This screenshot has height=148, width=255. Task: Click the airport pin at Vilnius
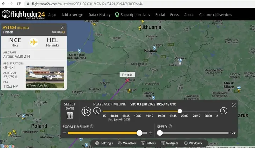(x=180, y=60)
